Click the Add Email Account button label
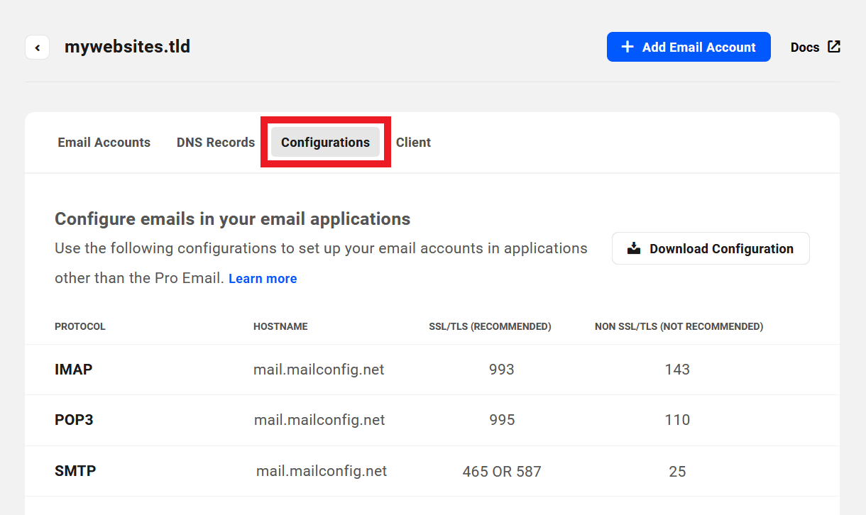Image resolution: width=866 pixels, height=515 pixels. click(699, 48)
